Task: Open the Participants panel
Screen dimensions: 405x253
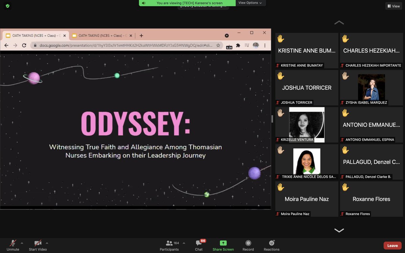Action: 169,245
